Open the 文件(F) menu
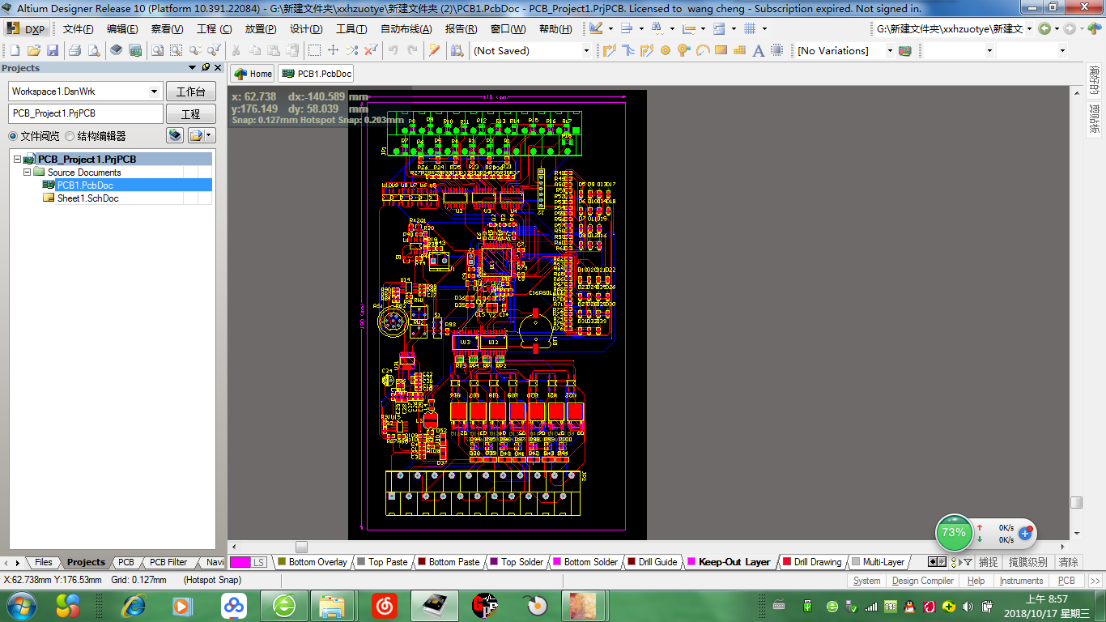Viewport: 1106px width, 622px height. point(79,29)
